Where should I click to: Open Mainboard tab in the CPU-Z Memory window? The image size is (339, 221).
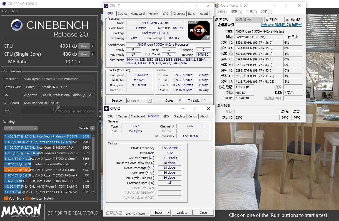pos(138,116)
